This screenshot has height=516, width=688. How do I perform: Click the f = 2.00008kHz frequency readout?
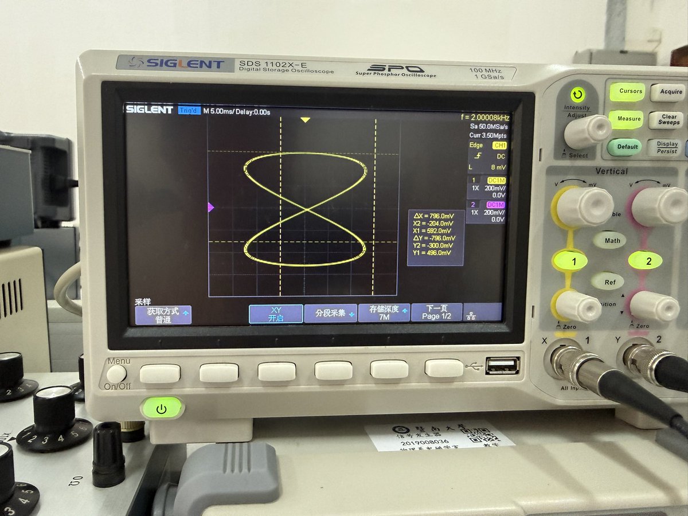click(x=484, y=117)
